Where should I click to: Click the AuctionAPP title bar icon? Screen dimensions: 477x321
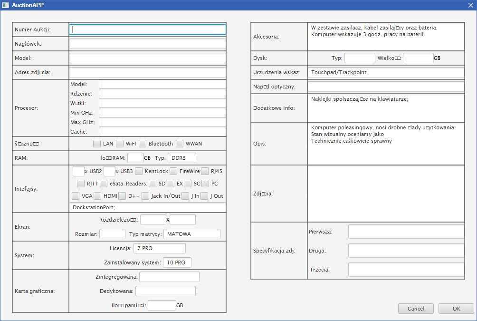(x=5, y=5)
